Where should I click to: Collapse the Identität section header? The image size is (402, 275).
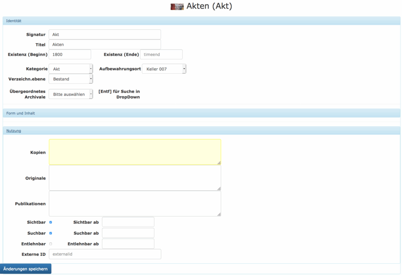pyautogui.click(x=14, y=20)
